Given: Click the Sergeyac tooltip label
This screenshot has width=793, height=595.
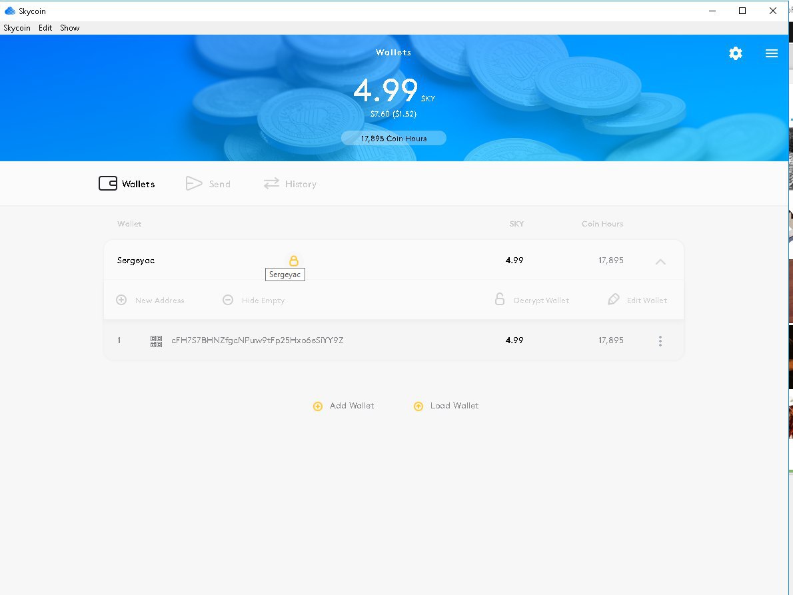Looking at the screenshot, I should (285, 275).
